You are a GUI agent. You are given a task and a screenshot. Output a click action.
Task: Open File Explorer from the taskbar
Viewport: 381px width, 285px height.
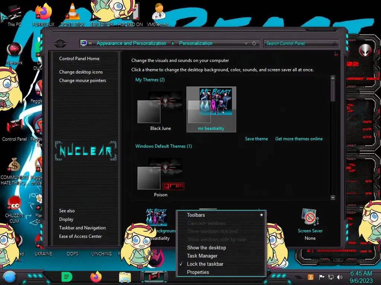125,277
